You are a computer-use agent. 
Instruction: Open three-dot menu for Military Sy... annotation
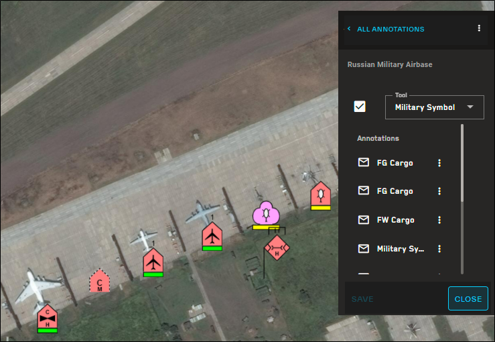click(439, 249)
